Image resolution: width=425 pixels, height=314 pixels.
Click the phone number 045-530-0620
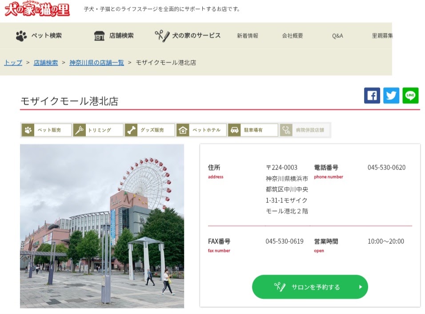[386, 168]
